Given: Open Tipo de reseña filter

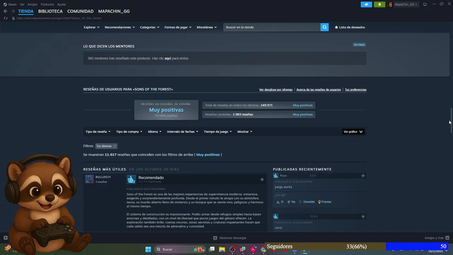Looking at the screenshot, I should pyautogui.click(x=98, y=132).
